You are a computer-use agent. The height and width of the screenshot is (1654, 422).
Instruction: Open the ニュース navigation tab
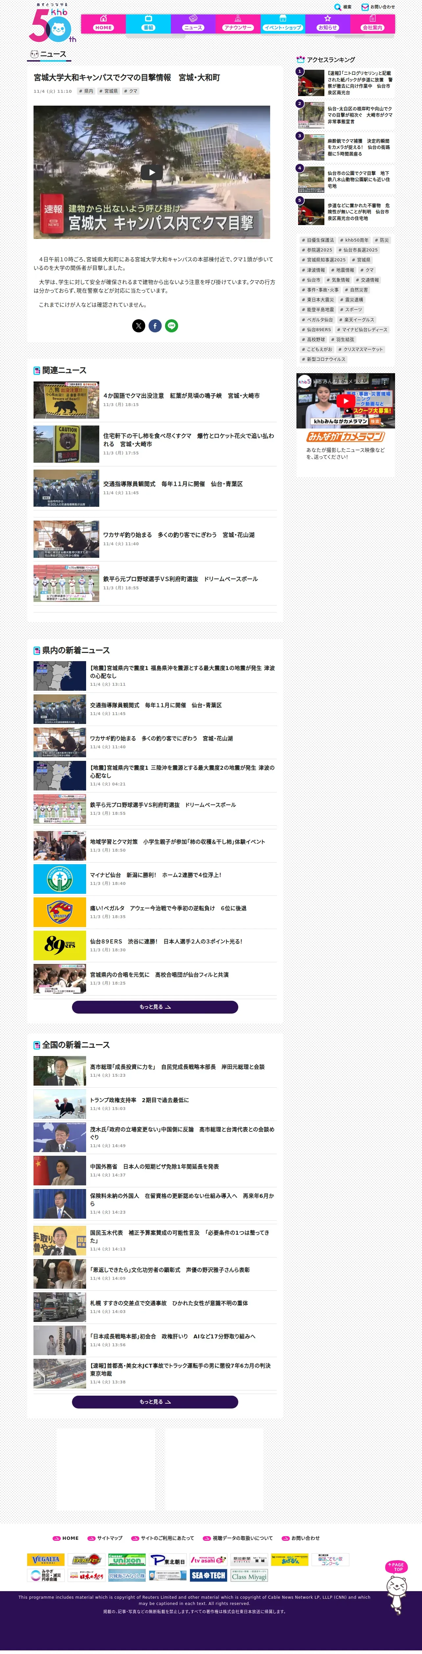[193, 24]
